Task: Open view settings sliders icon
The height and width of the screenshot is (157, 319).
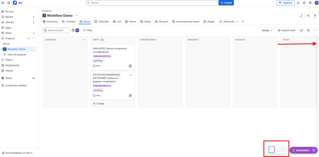Action: [308, 30]
